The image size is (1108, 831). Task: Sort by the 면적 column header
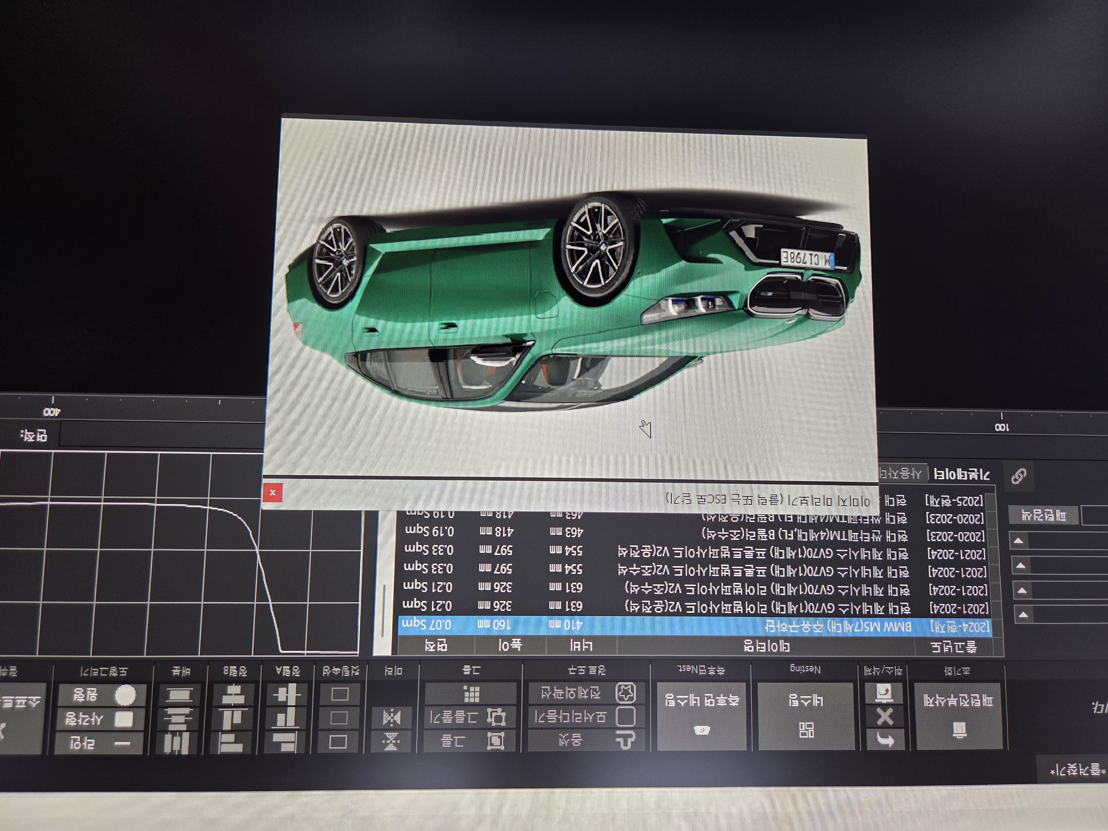click(x=436, y=645)
